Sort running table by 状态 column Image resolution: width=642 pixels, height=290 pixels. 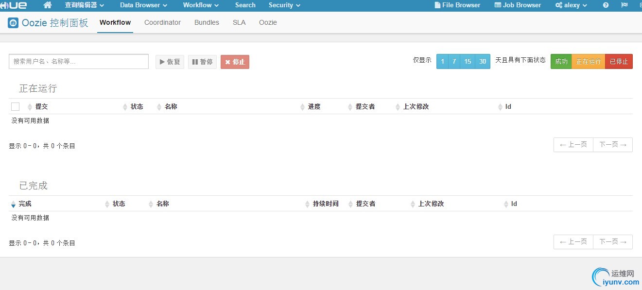point(137,107)
